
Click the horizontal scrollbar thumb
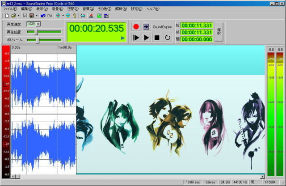pos(18,177)
